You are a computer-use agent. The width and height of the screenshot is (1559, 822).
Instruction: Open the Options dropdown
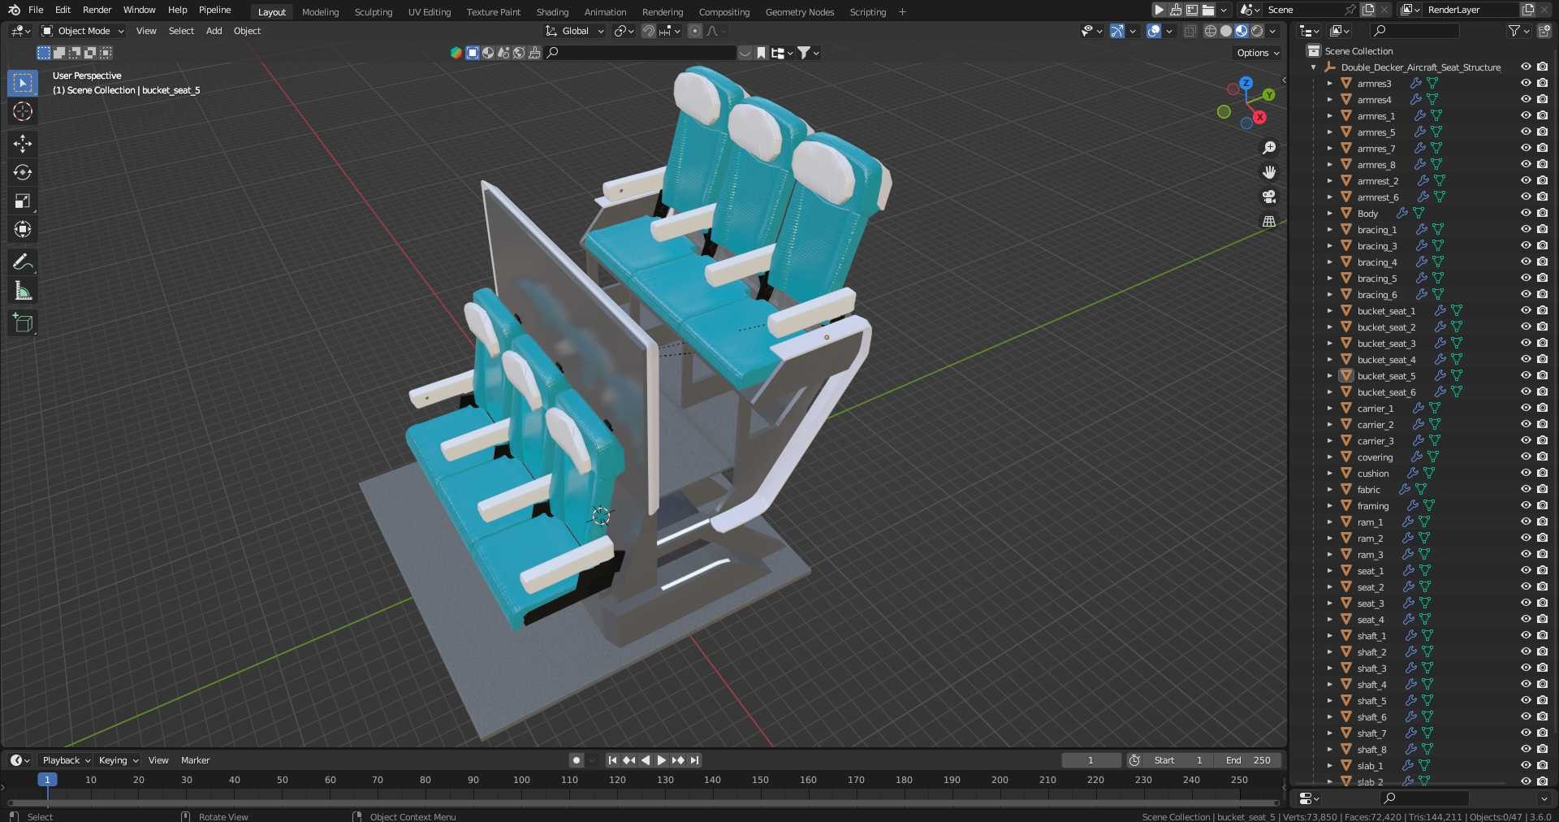[x=1258, y=53]
